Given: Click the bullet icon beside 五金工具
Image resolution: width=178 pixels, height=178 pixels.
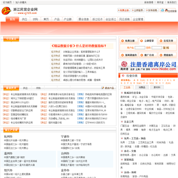Looking at the screenshot, I should [122, 122].
